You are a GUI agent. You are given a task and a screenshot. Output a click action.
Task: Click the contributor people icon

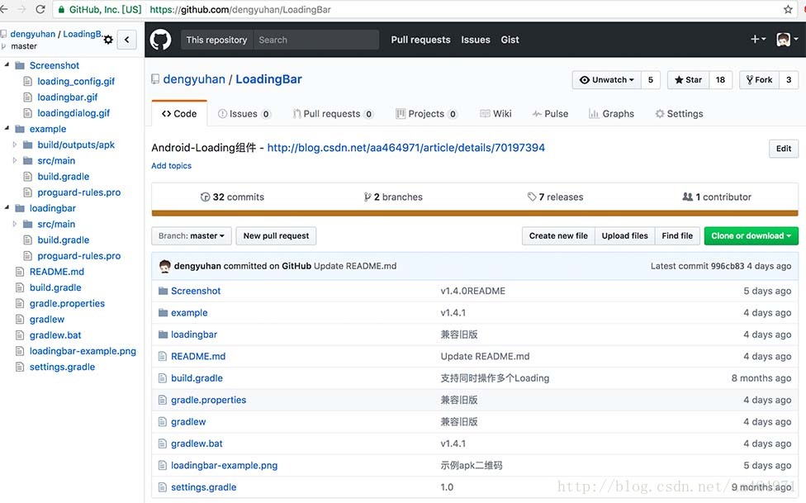click(687, 197)
